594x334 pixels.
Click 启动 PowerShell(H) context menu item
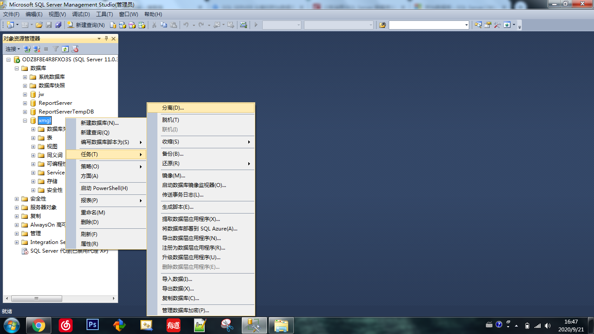[106, 188]
